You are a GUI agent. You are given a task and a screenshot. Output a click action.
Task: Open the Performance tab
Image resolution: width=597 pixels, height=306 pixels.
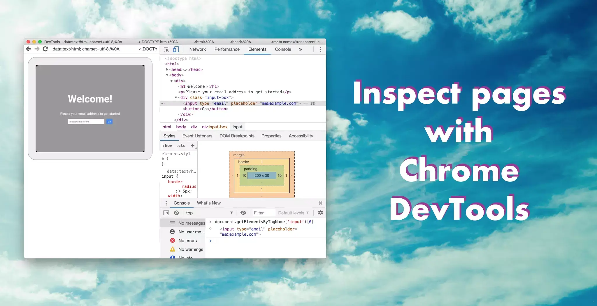click(x=227, y=49)
